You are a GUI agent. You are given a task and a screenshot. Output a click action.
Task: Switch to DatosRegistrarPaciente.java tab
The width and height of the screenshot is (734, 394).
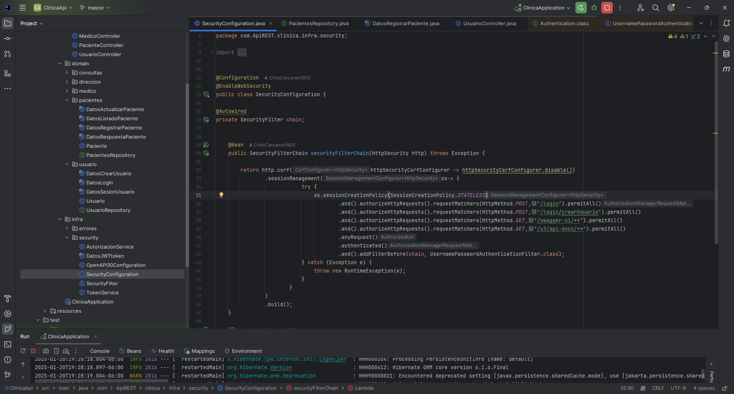[x=402, y=23]
